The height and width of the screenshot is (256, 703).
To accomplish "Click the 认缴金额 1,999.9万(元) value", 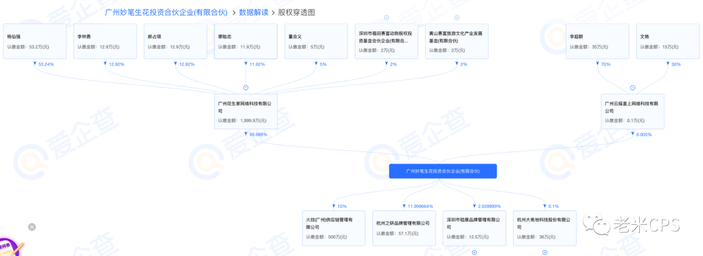I will [x=243, y=120].
